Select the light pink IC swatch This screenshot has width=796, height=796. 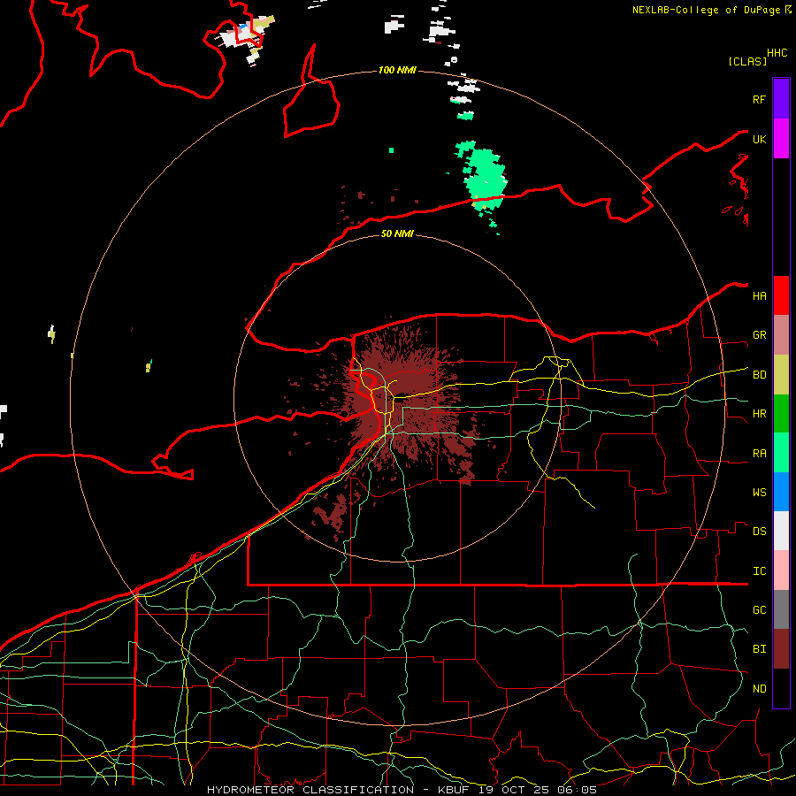pyautogui.click(x=781, y=570)
